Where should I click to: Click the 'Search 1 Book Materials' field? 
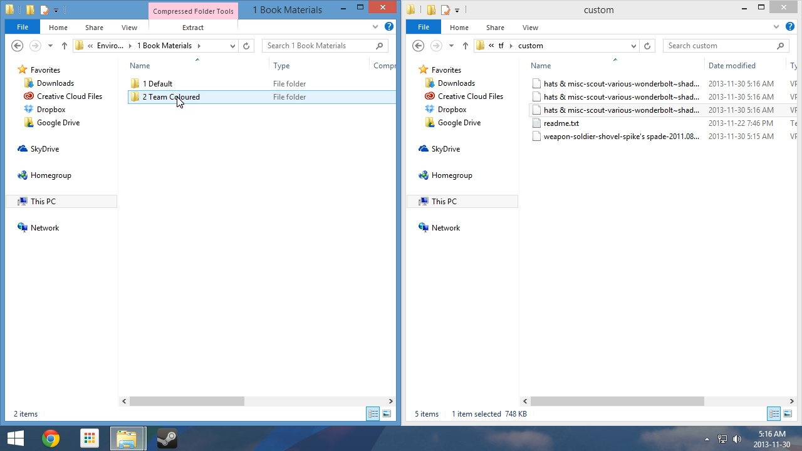[325, 46]
